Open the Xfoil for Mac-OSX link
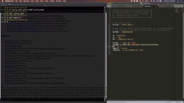Screen dimensions: 184x103 click(x=13, y=46)
